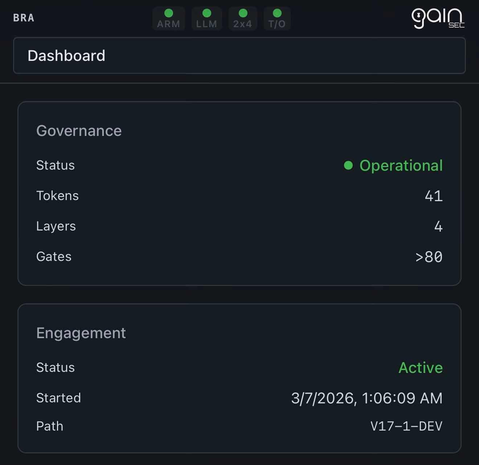This screenshot has height=465, width=479.
Task: Select the Dashboard tab
Action: [66, 56]
